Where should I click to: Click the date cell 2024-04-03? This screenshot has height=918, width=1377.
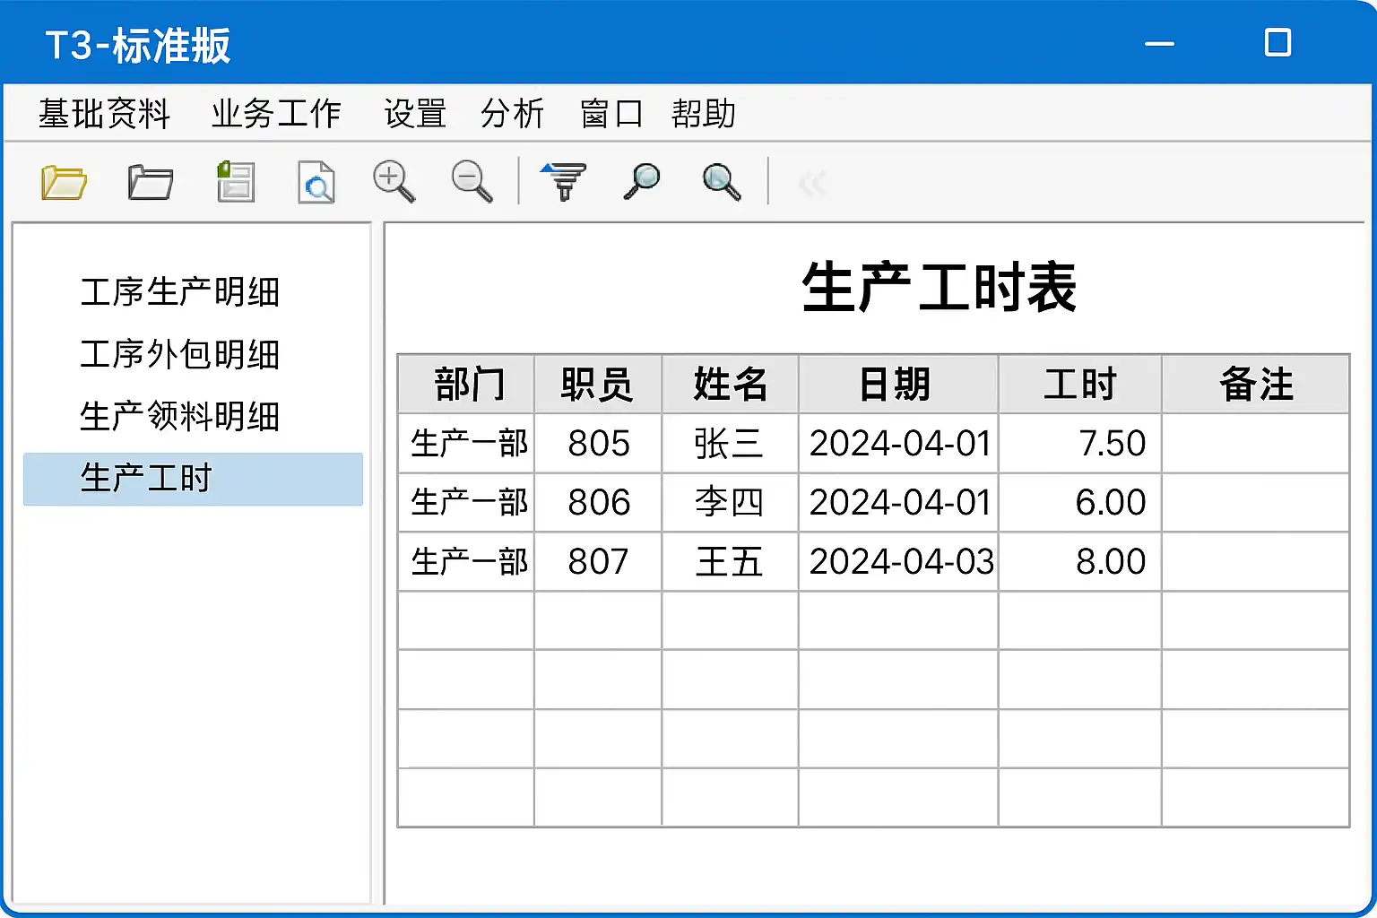[898, 561]
